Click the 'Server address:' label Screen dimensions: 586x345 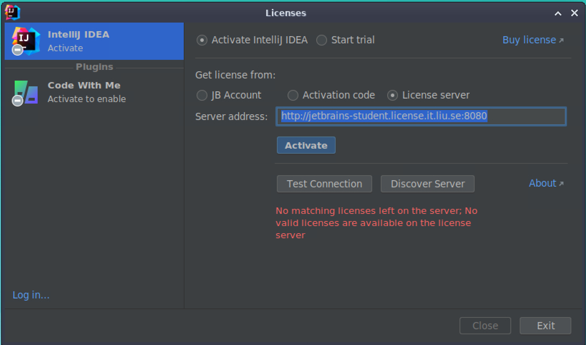[231, 116]
